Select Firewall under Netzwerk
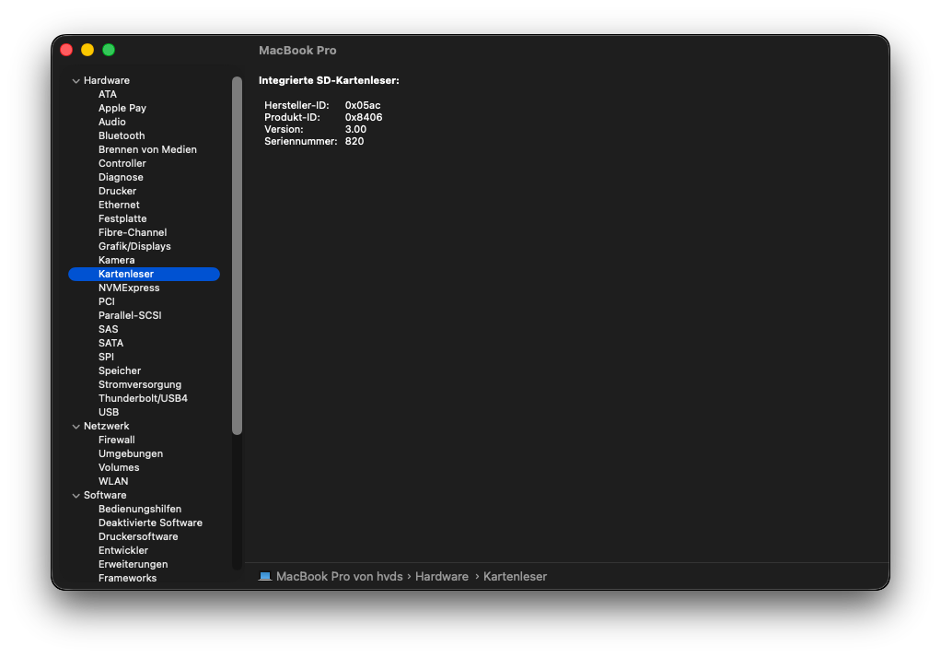Image resolution: width=941 pixels, height=658 pixels. click(x=116, y=440)
